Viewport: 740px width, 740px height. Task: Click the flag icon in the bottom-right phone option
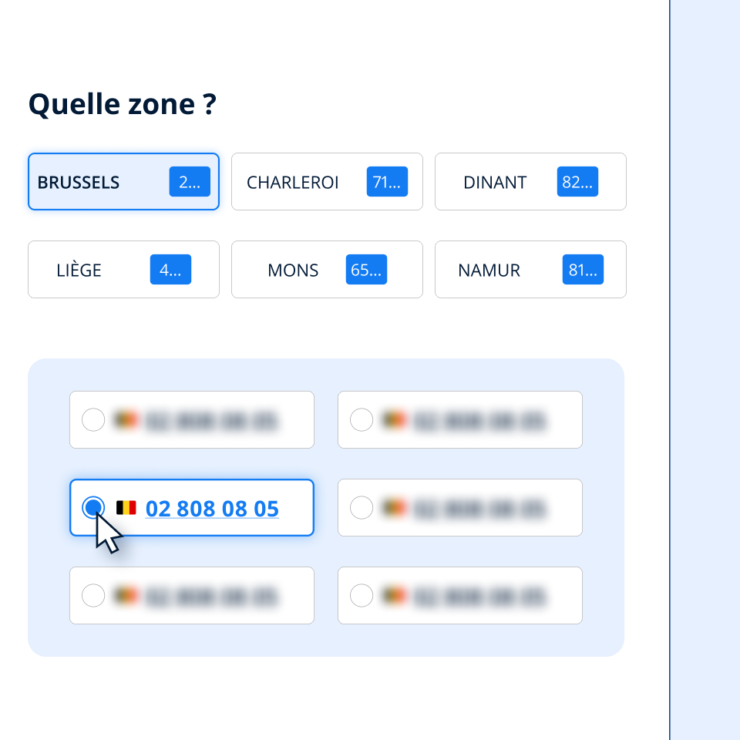393,595
